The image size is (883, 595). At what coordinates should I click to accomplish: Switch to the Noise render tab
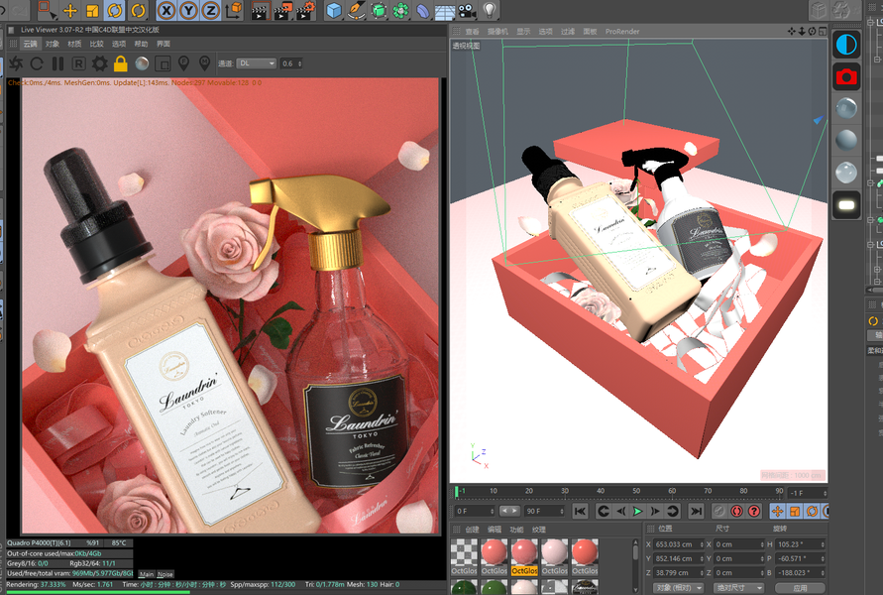pyautogui.click(x=165, y=574)
